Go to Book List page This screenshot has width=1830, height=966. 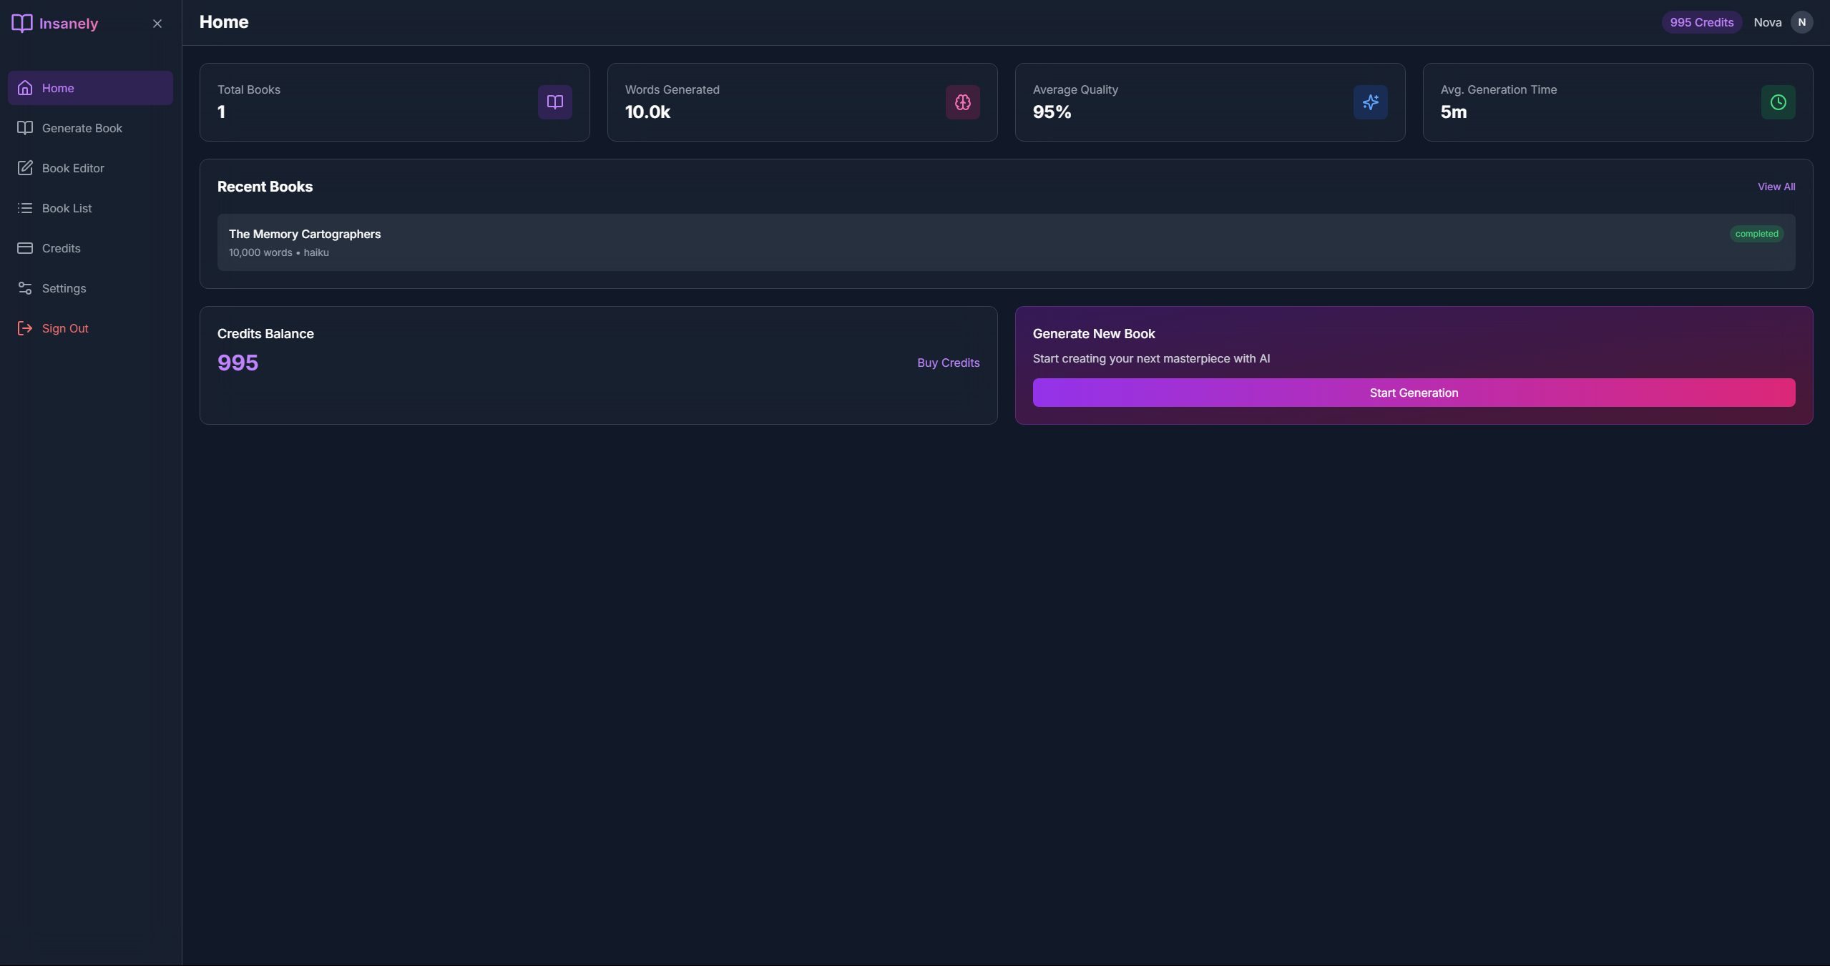tap(67, 208)
